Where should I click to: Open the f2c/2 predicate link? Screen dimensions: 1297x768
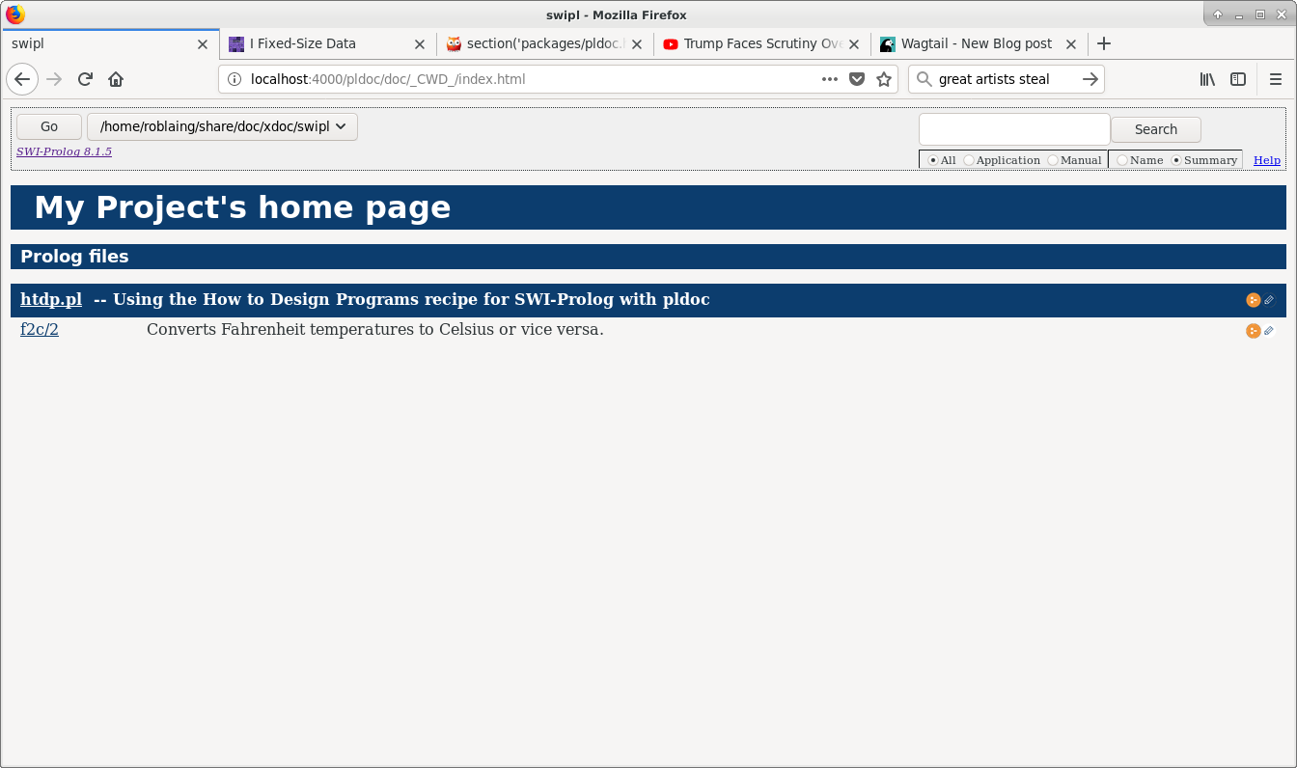tap(40, 329)
